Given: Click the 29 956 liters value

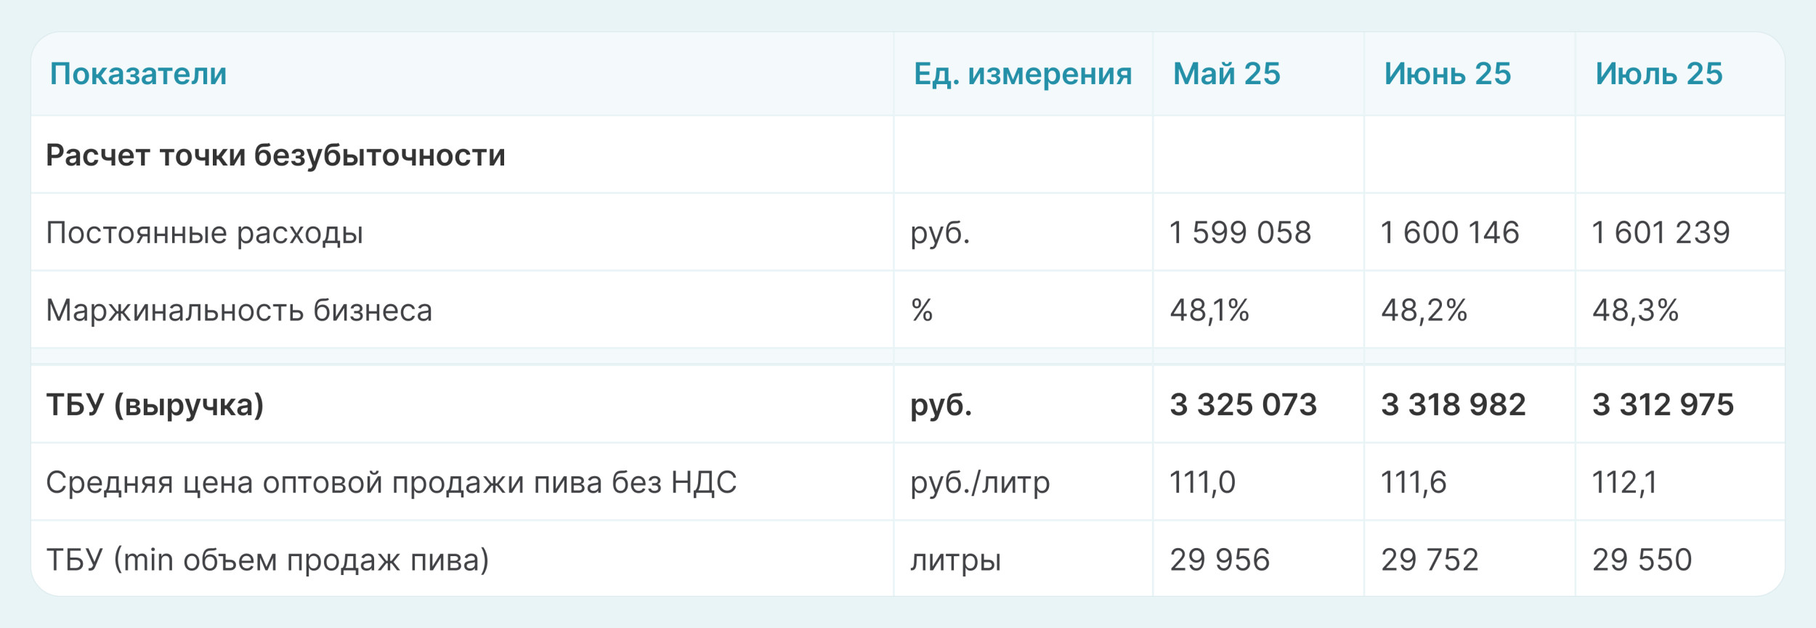Looking at the screenshot, I should tap(1220, 560).
